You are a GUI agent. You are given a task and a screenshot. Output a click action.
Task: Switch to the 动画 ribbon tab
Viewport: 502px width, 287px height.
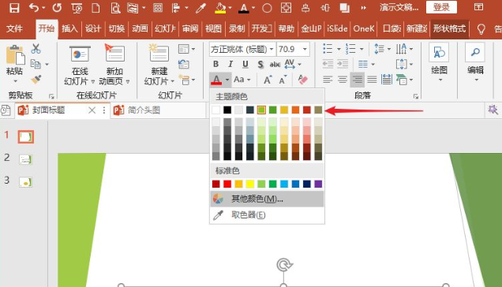click(x=140, y=29)
